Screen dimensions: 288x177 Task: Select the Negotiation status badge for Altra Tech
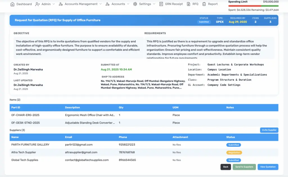[x=234, y=153]
